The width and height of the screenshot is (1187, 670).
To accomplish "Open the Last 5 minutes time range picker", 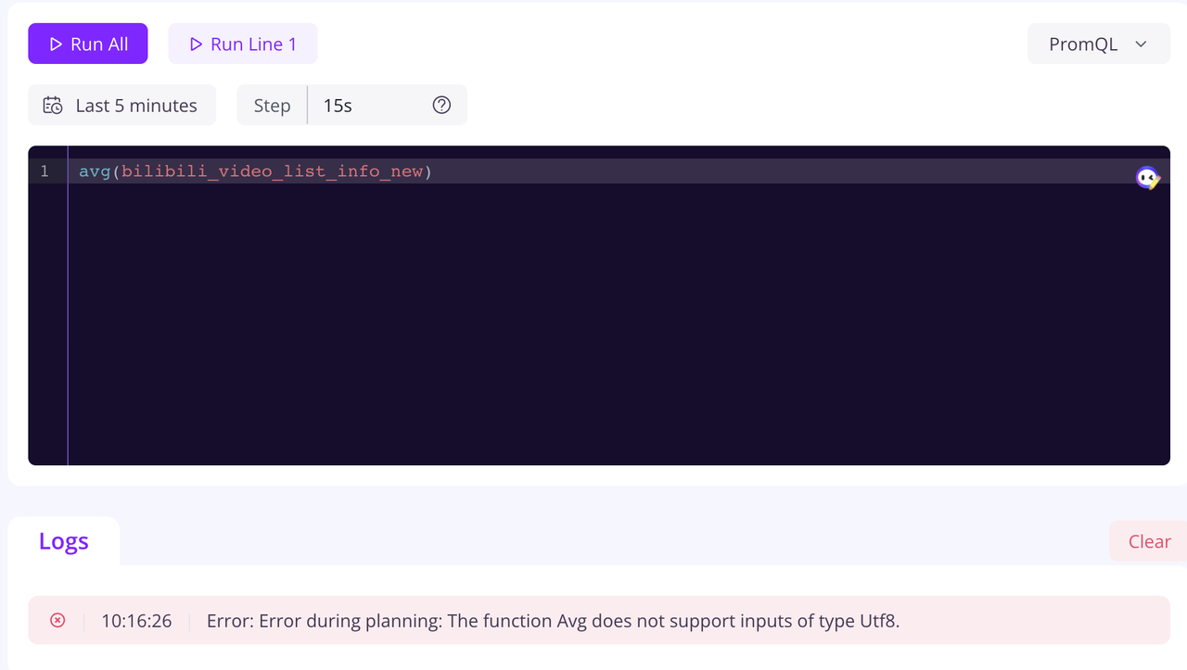I will 135,106.
